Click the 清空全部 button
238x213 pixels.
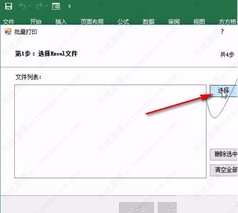click(224, 170)
